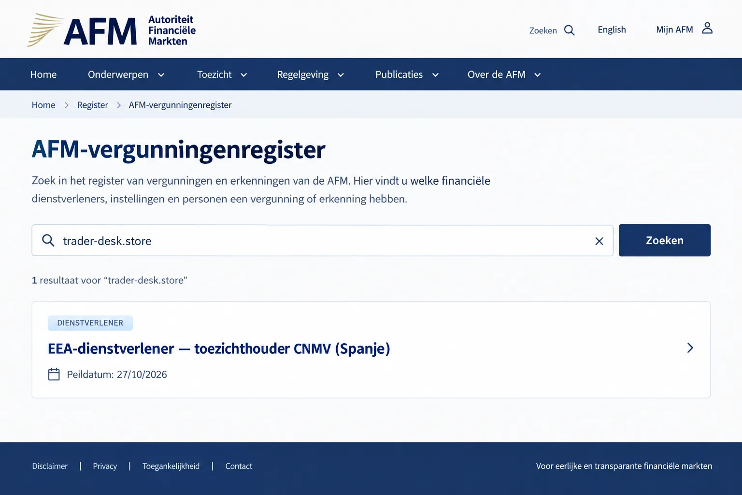The image size is (742, 495).
Task: Click the AFM-vergunningenregister breadcrumb item
Action: coord(180,105)
